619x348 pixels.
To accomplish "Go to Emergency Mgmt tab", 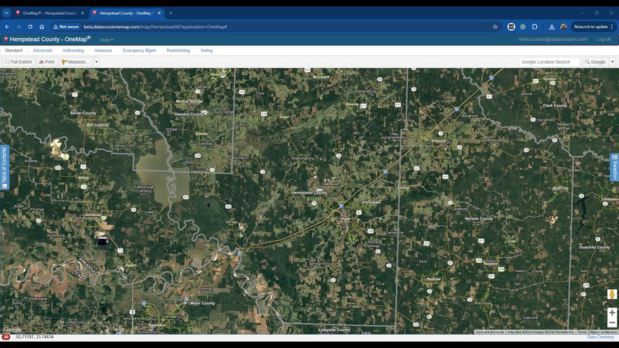I will tap(139, 51).
